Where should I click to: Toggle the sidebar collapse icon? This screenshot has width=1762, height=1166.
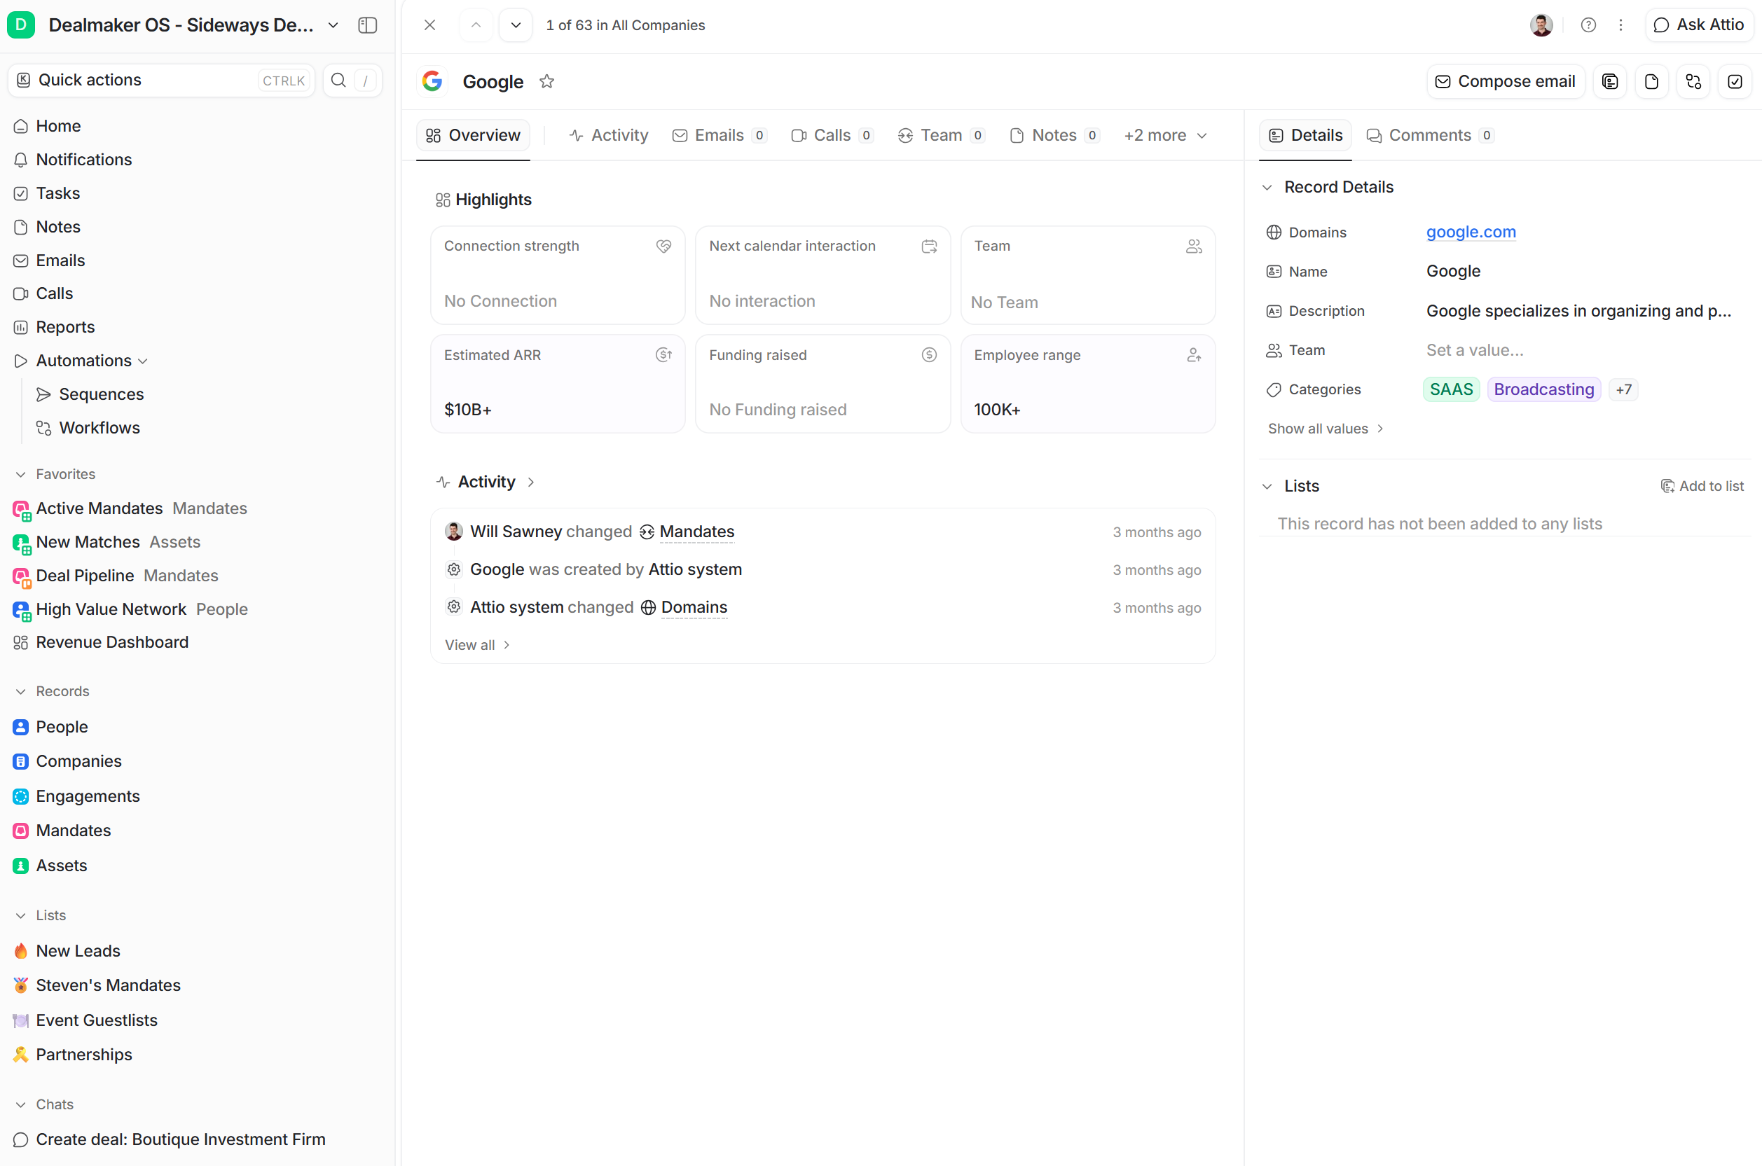(367, 25)
